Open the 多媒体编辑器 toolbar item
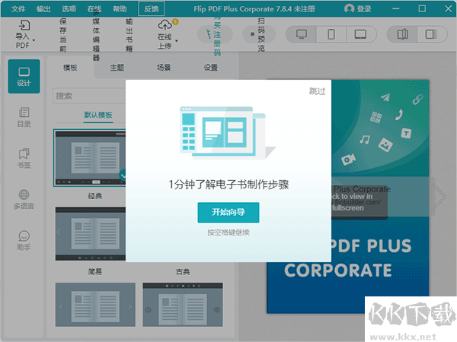Screen dimensions: 457x342 coord(96,35)
